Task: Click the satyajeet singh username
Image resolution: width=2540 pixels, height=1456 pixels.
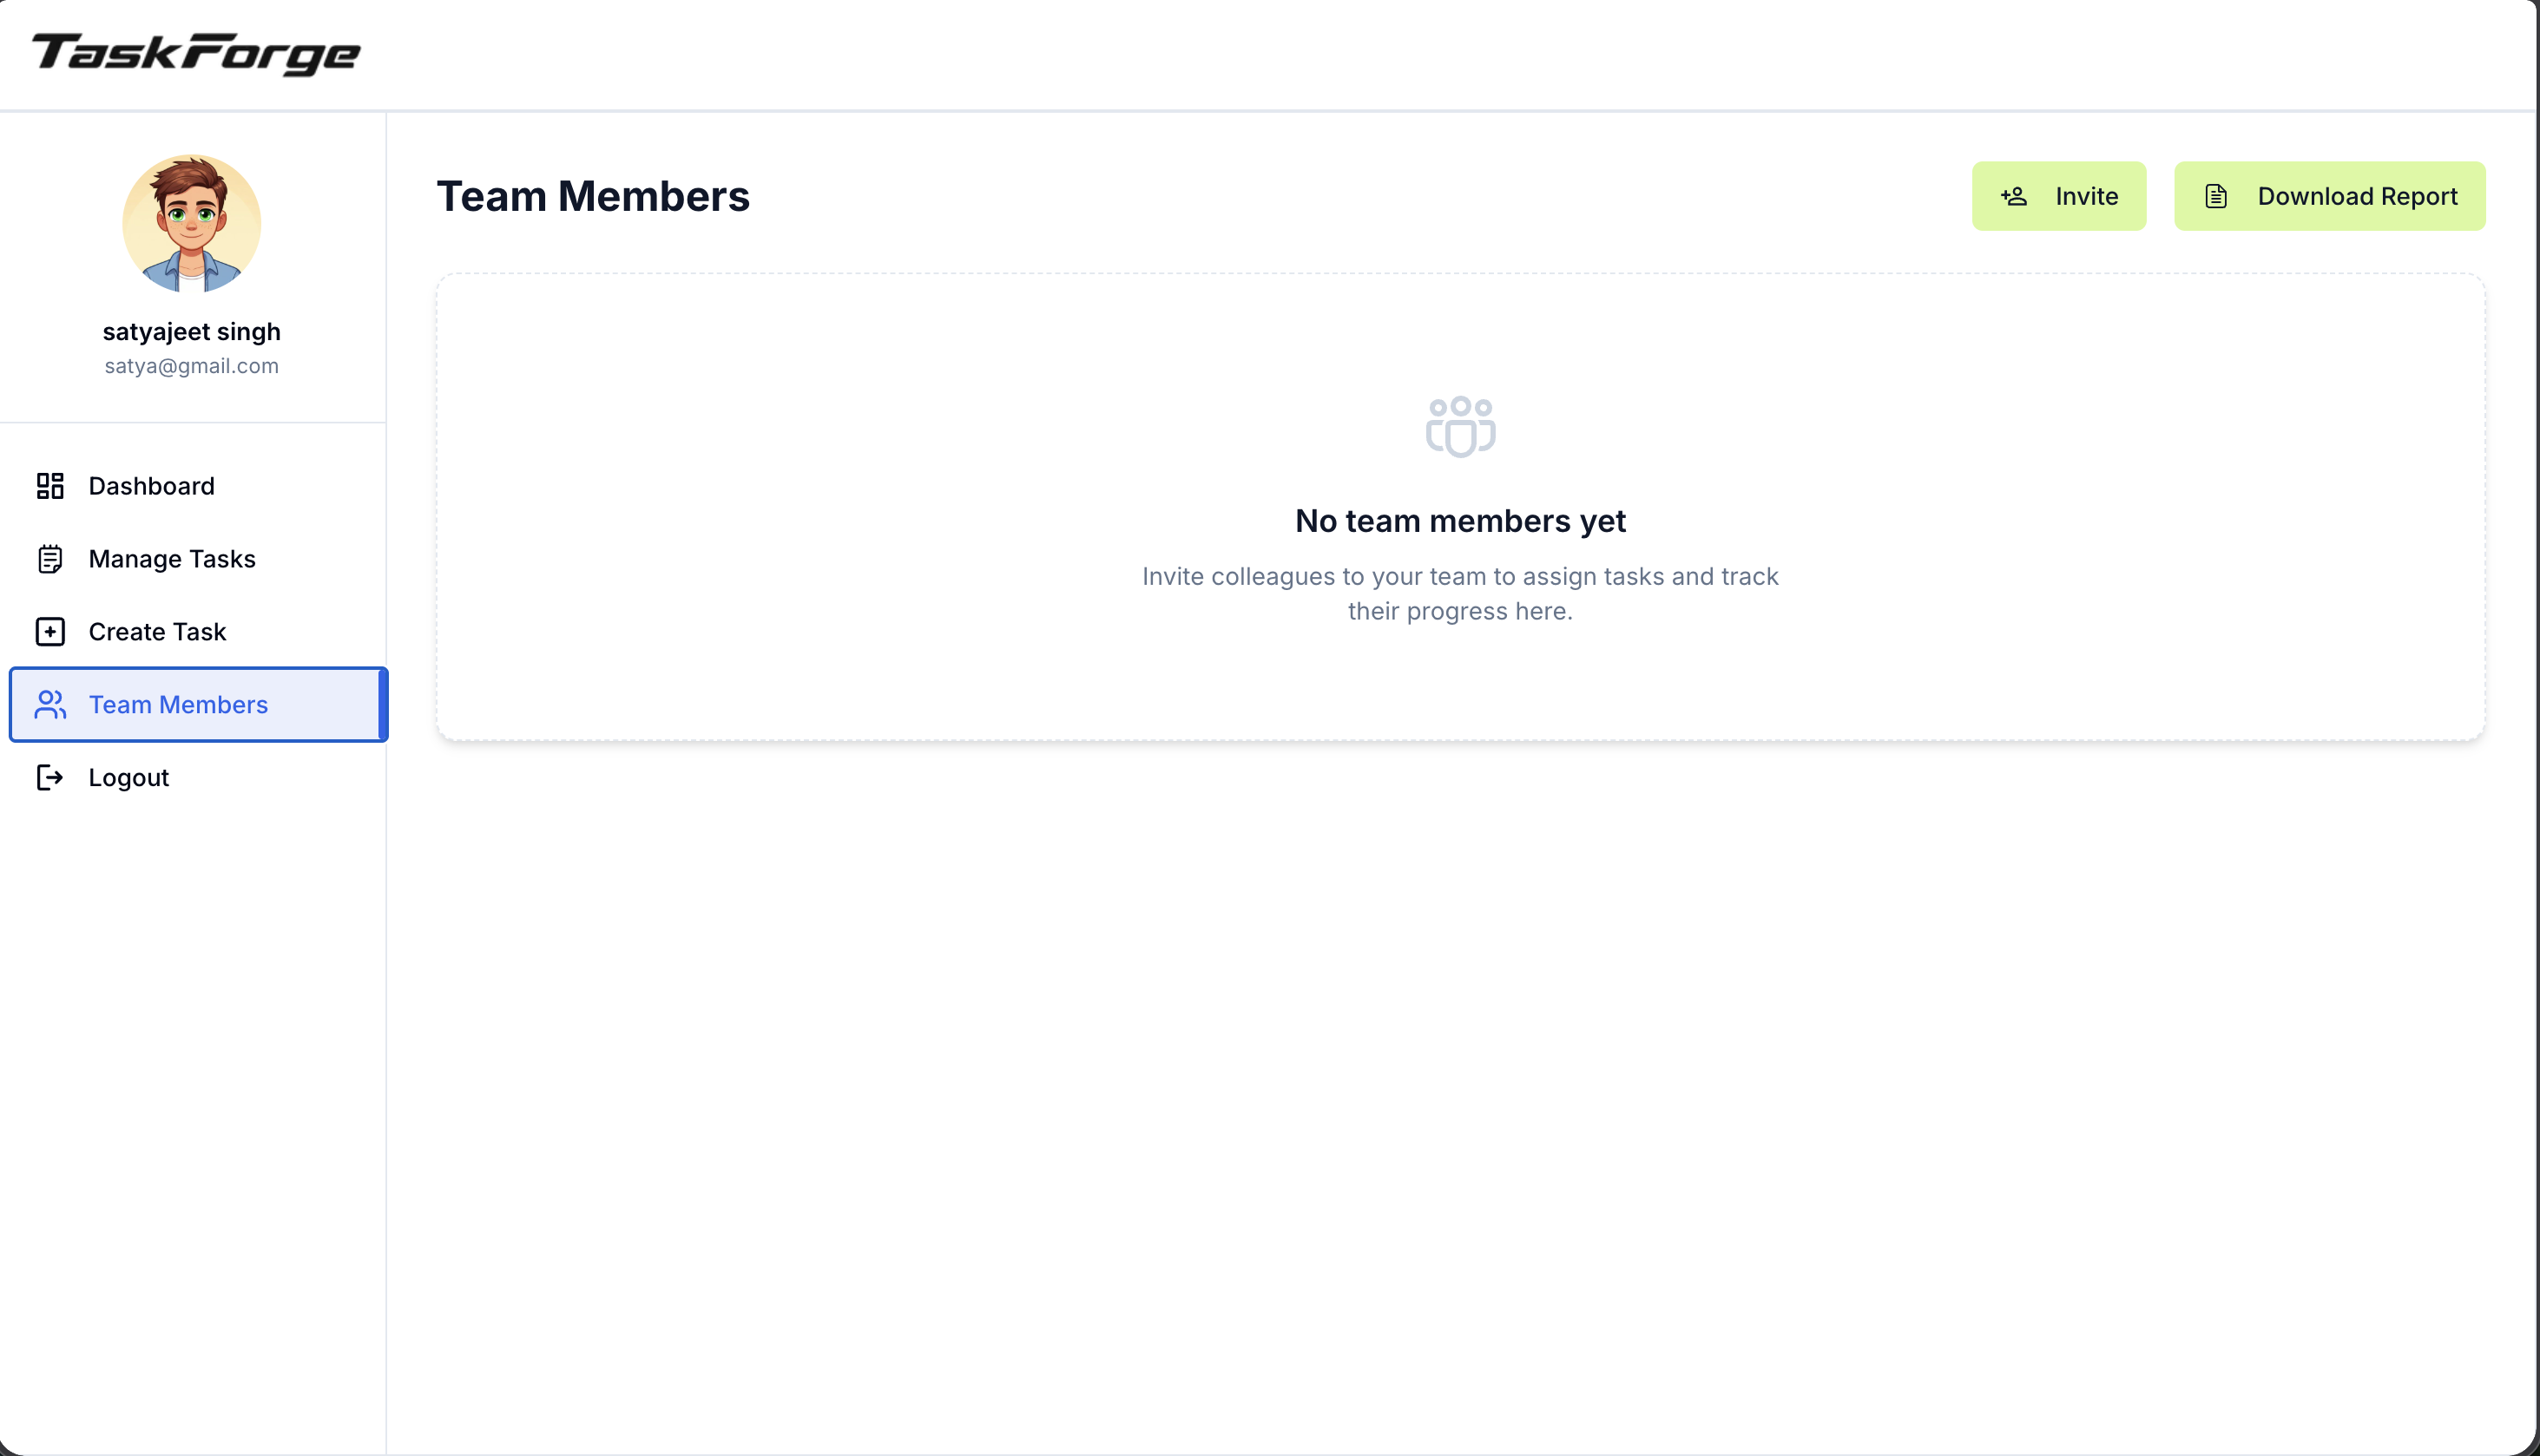Action: tap(192, 332)
